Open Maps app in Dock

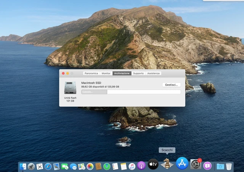pos(82,167)
